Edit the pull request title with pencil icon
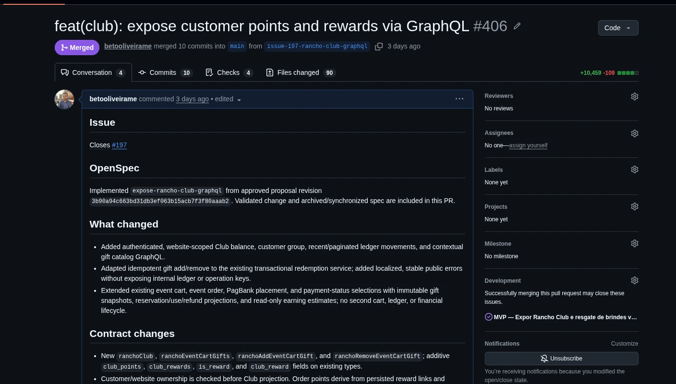This screenshot has height=384, width=676. click(x=517, y=26)
